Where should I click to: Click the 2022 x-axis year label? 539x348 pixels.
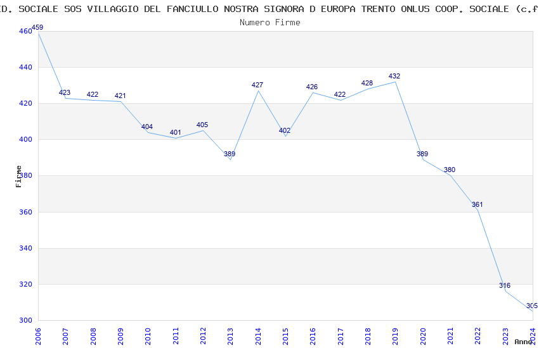[x=478, y=337]
